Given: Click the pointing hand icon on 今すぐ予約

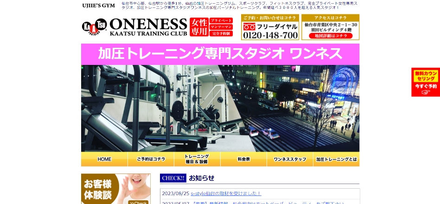Looking at the screenshot, I should pos(426,92).
